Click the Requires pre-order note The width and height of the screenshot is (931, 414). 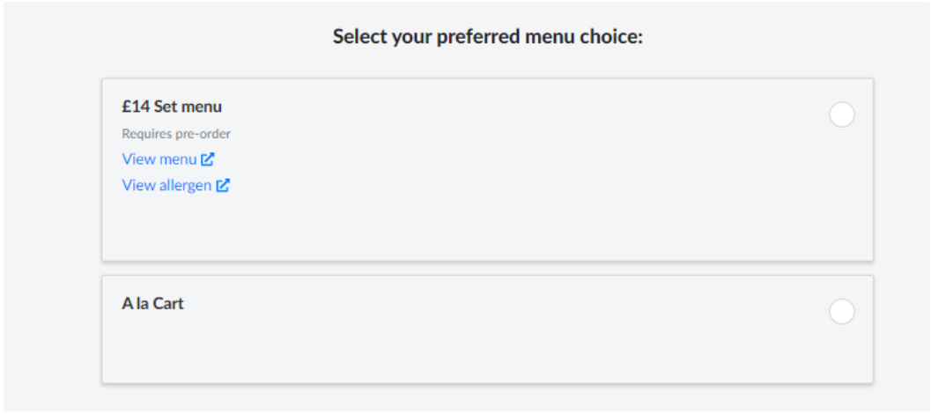(x=176, y=135)
